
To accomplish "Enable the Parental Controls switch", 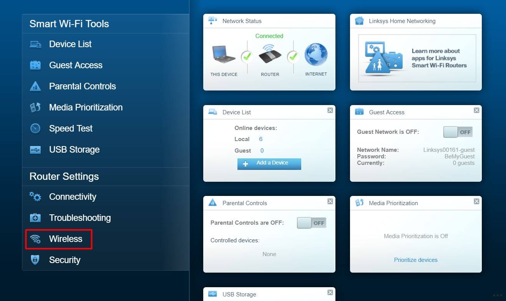I will click(311, 223).
